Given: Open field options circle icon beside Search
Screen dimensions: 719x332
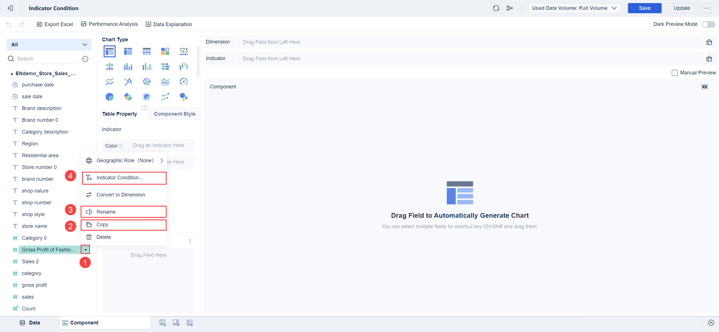Looking at the screenshot, I should (85, 59).
